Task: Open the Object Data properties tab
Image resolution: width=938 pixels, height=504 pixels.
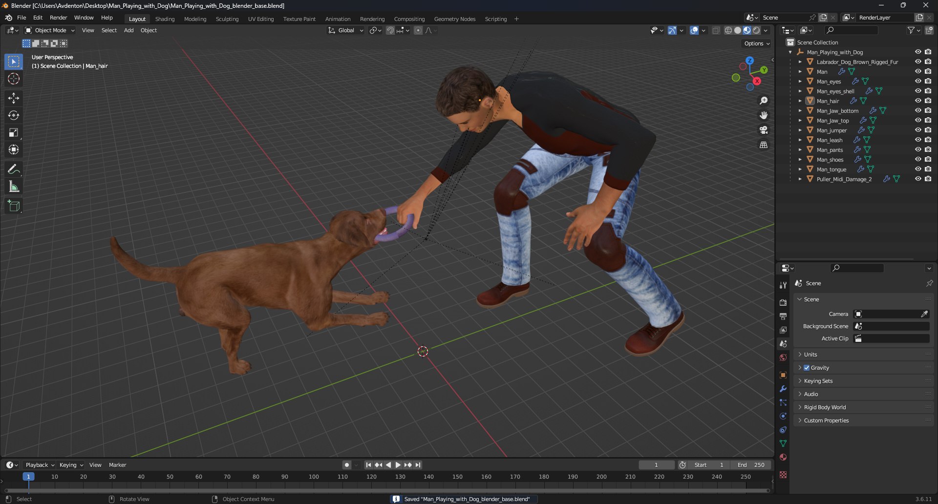Action: pyautogui.click(x=783, y=443)
